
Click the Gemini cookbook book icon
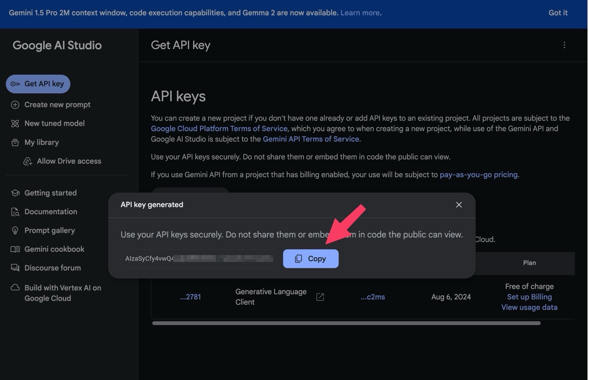15,249
